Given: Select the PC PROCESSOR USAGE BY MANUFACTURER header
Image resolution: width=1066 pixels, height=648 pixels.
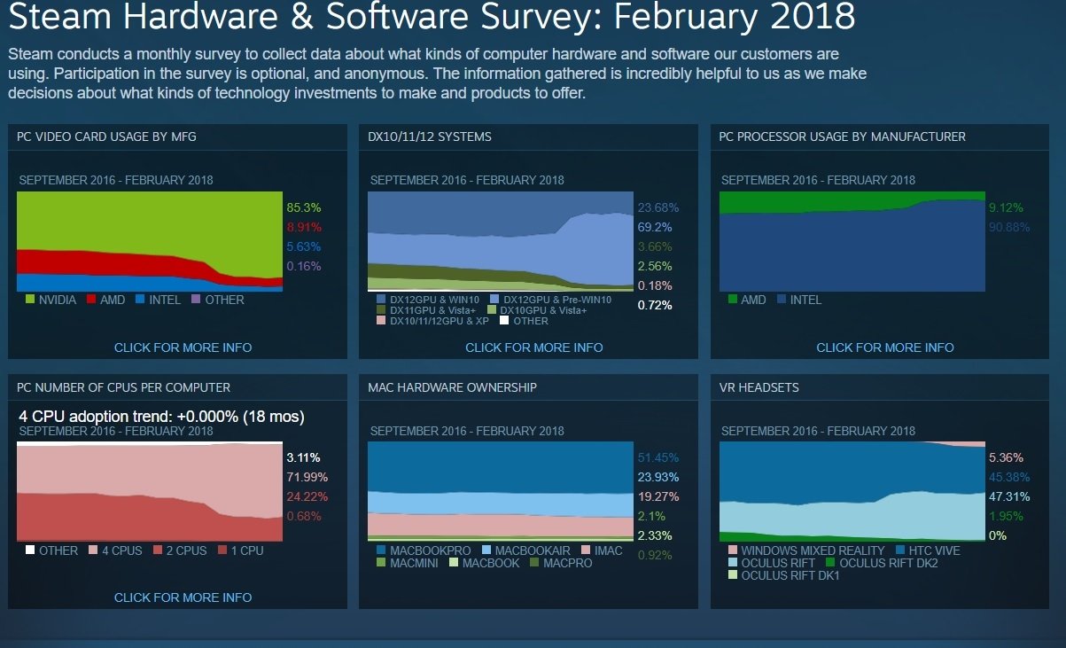Looking at the screenshot, I should 842,137.
